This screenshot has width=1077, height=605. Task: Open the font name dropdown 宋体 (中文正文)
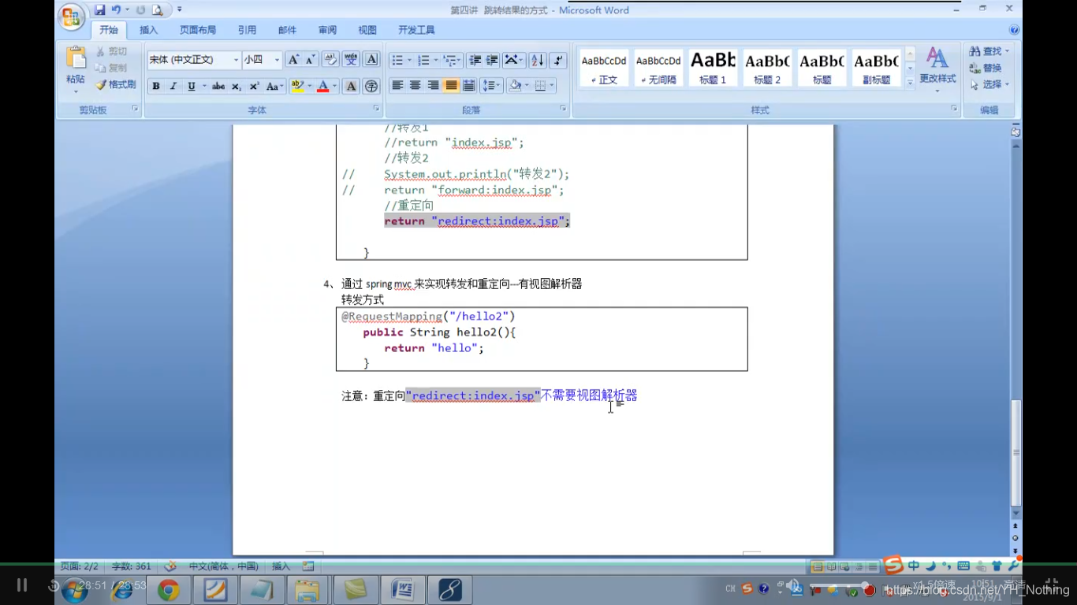tap(236, 60)
